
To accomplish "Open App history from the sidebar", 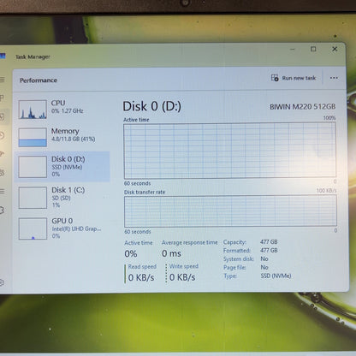I will (x=2, y=135).
